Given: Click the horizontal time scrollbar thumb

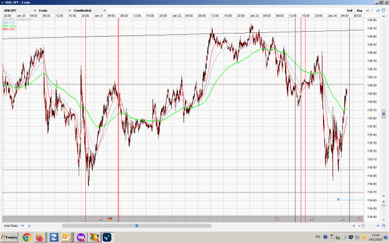Looking at the screenshot, I should click(x=137, y=226).
